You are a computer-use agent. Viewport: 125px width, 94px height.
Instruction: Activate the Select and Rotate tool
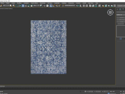click(26, 6)
